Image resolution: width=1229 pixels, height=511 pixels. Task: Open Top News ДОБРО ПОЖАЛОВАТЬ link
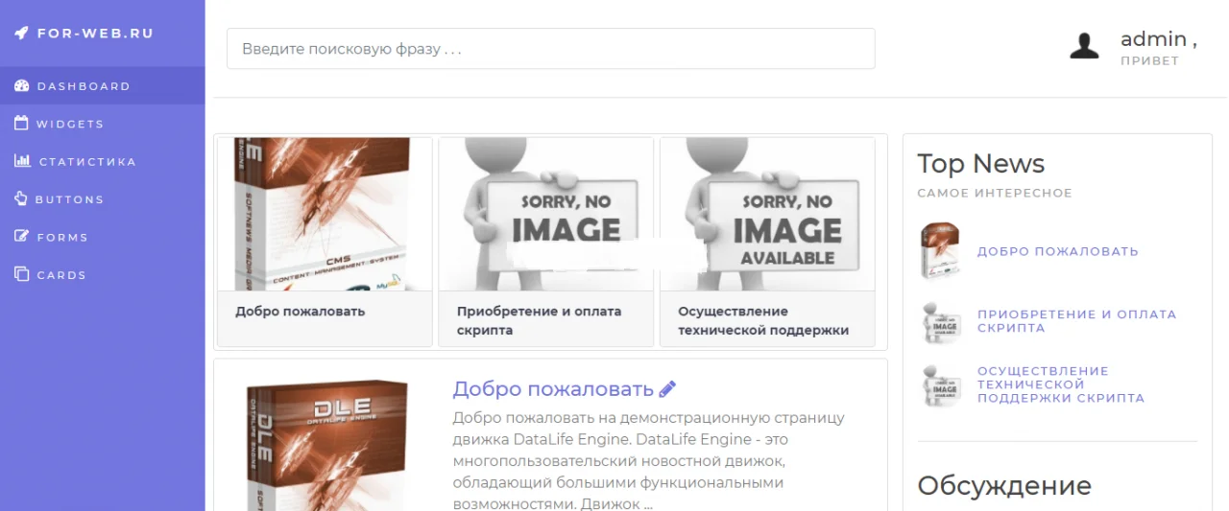tap(1058, 251)
